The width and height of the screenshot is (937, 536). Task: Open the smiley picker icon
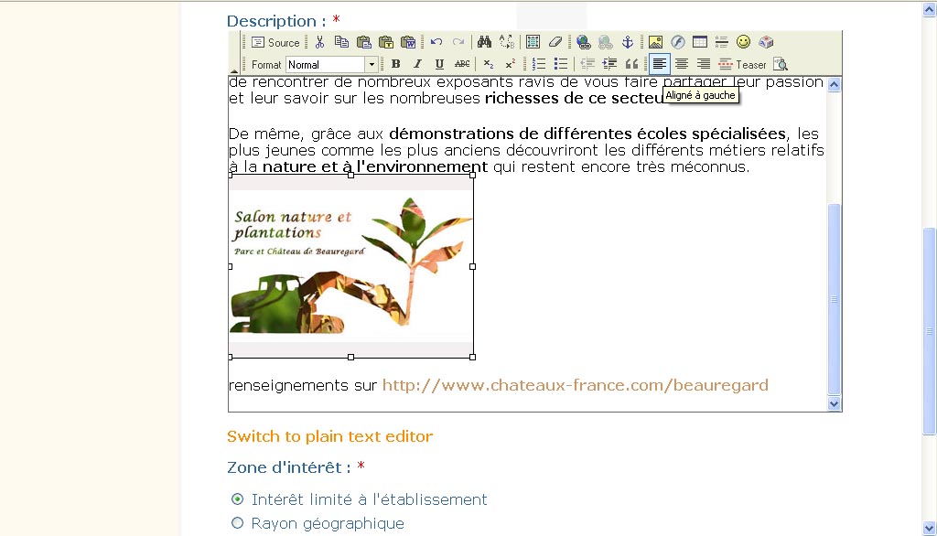[743, 42]
